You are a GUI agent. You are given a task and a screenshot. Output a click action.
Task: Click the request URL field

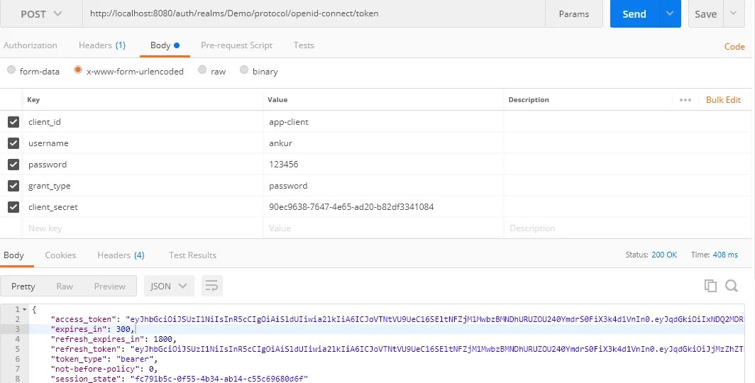click(314, 13)
